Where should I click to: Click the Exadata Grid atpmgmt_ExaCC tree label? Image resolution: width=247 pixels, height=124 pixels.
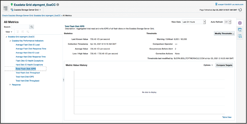[x=21, y=37]
